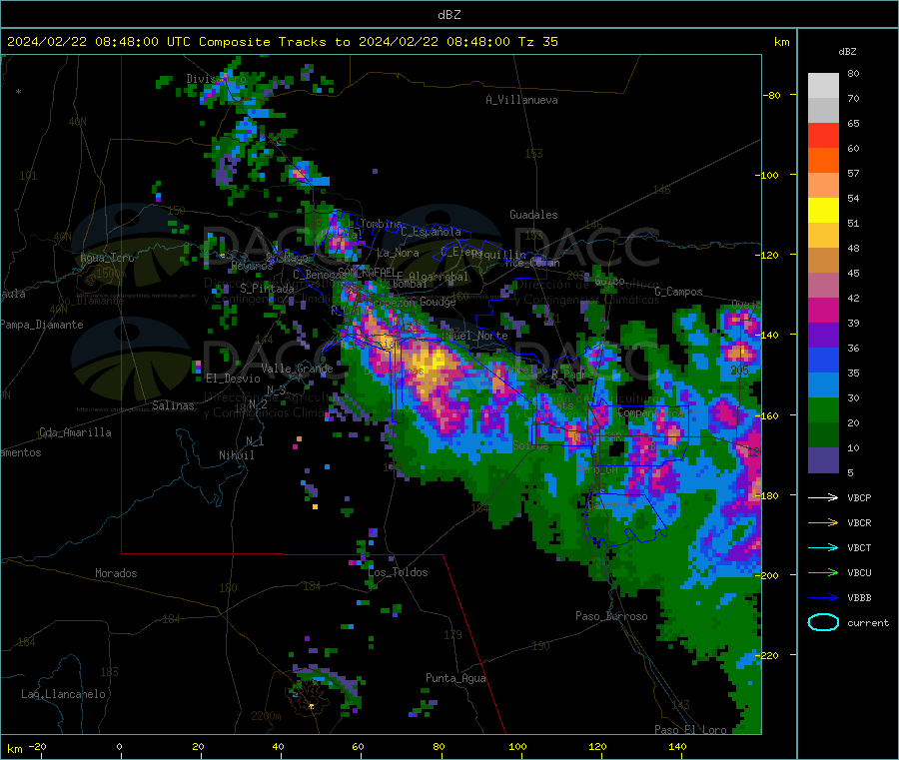
Task: Click the -80 km tick on the right axis
Action: [772, 95]
